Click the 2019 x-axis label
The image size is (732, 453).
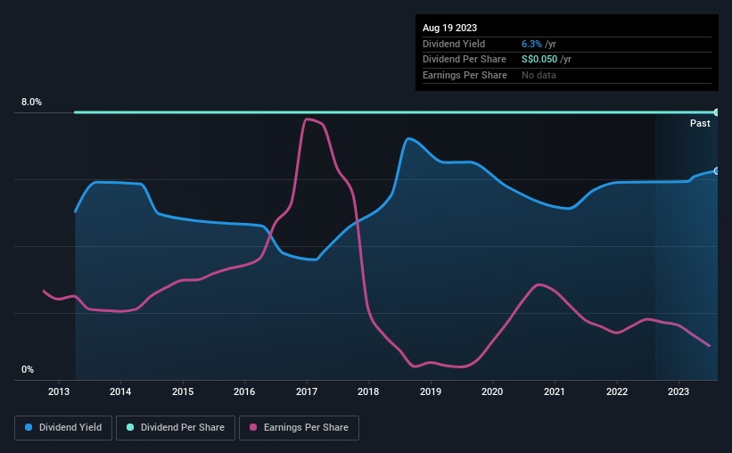pyautogui.click(x=431, y=391)
